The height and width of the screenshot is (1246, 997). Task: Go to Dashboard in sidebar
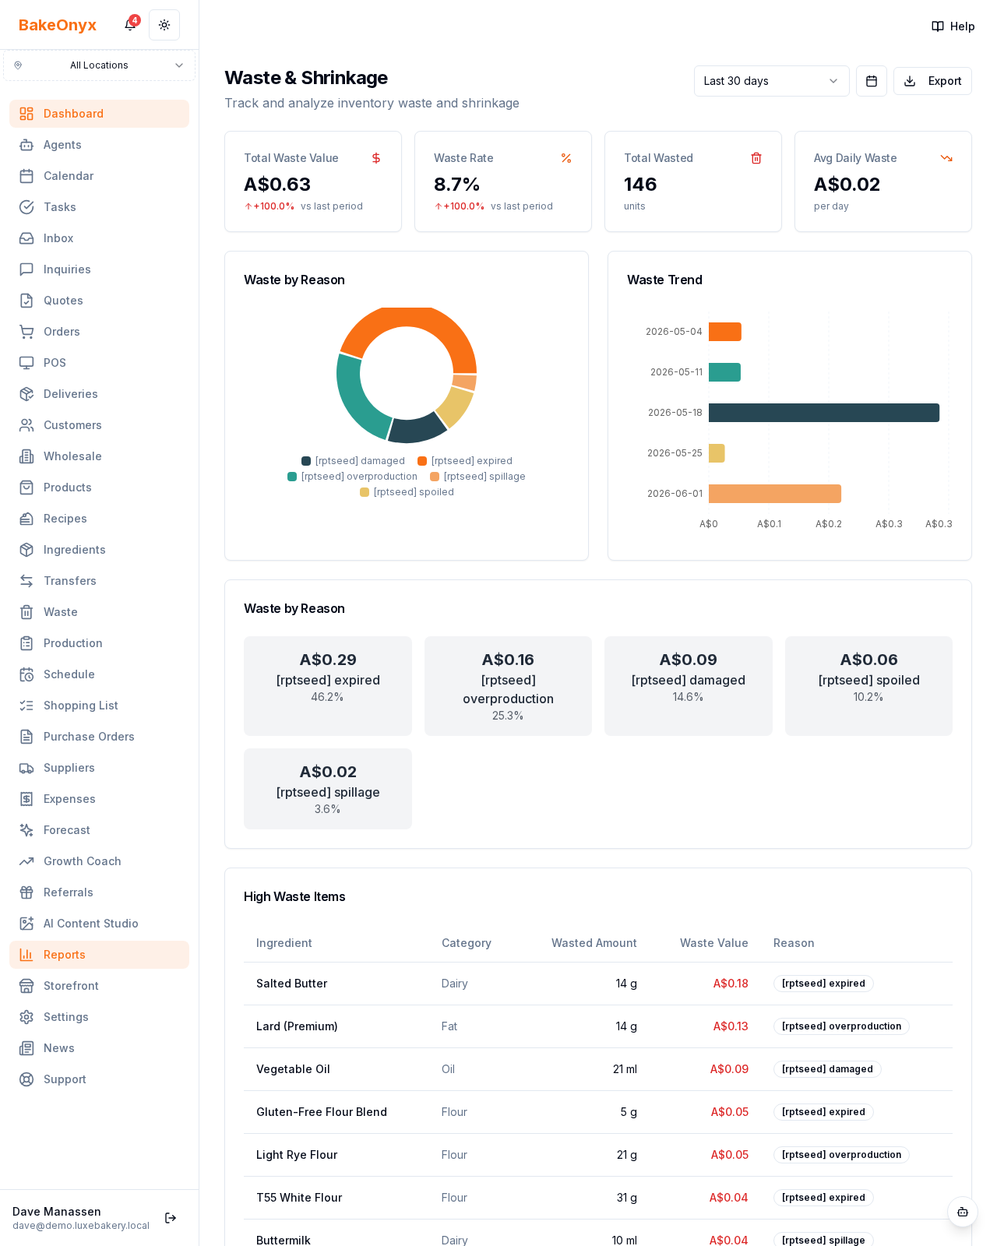(x=99, y=114)
